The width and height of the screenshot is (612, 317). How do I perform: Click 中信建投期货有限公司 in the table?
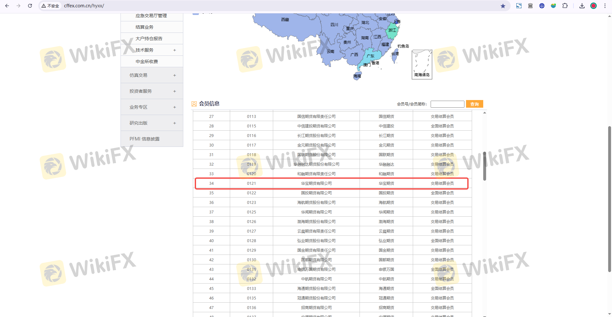[x=316, y=126]
